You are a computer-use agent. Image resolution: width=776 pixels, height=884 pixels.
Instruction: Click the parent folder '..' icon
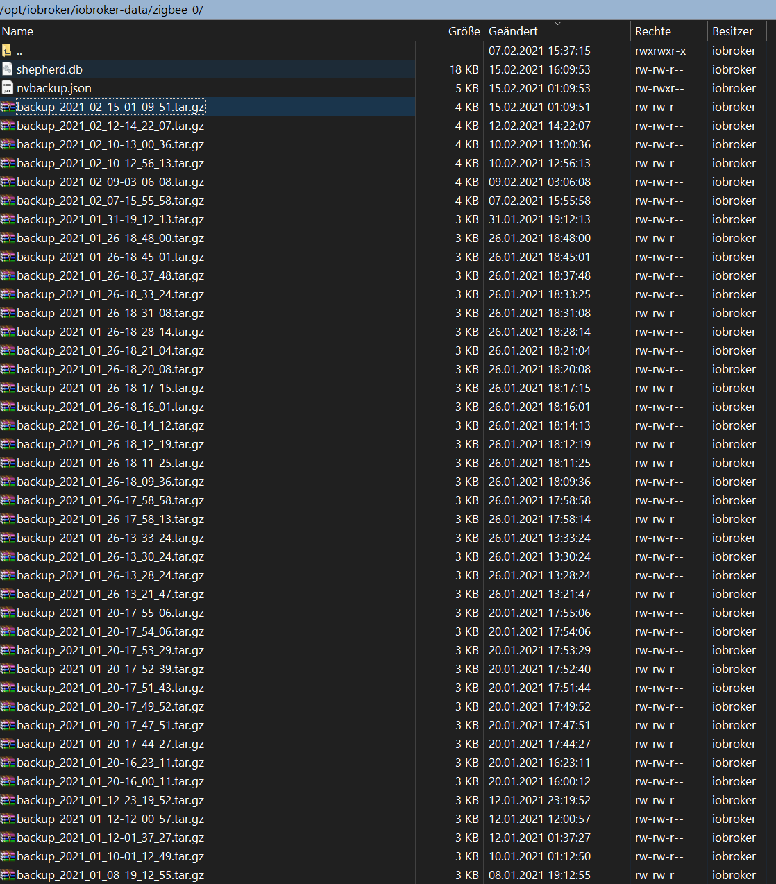point(7,51)
